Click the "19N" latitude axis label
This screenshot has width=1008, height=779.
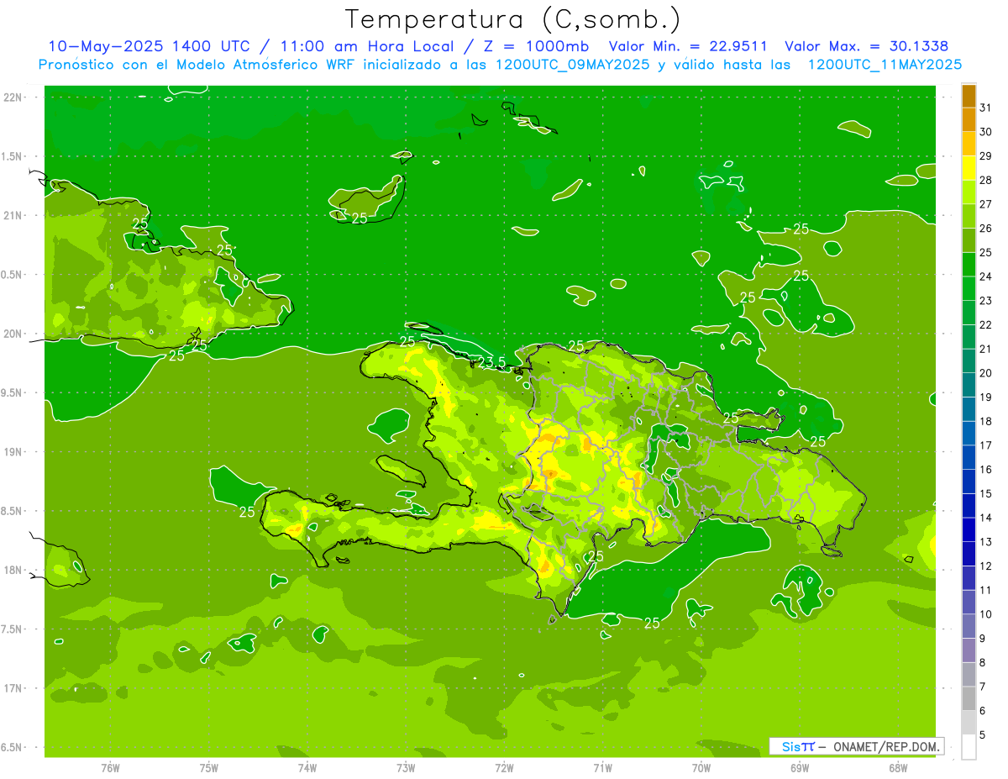(x=13, y=452)
